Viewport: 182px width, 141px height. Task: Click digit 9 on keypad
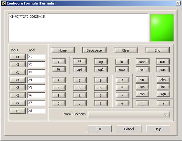[x=101, y=80]
